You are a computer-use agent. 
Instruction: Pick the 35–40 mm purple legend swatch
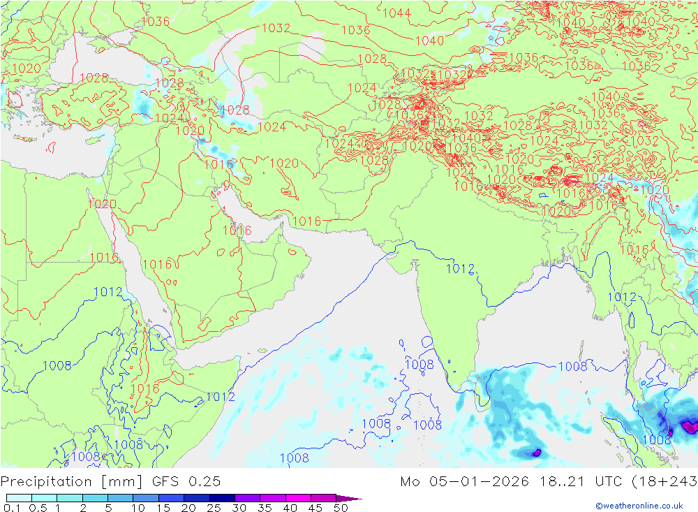tap(273, 498)
